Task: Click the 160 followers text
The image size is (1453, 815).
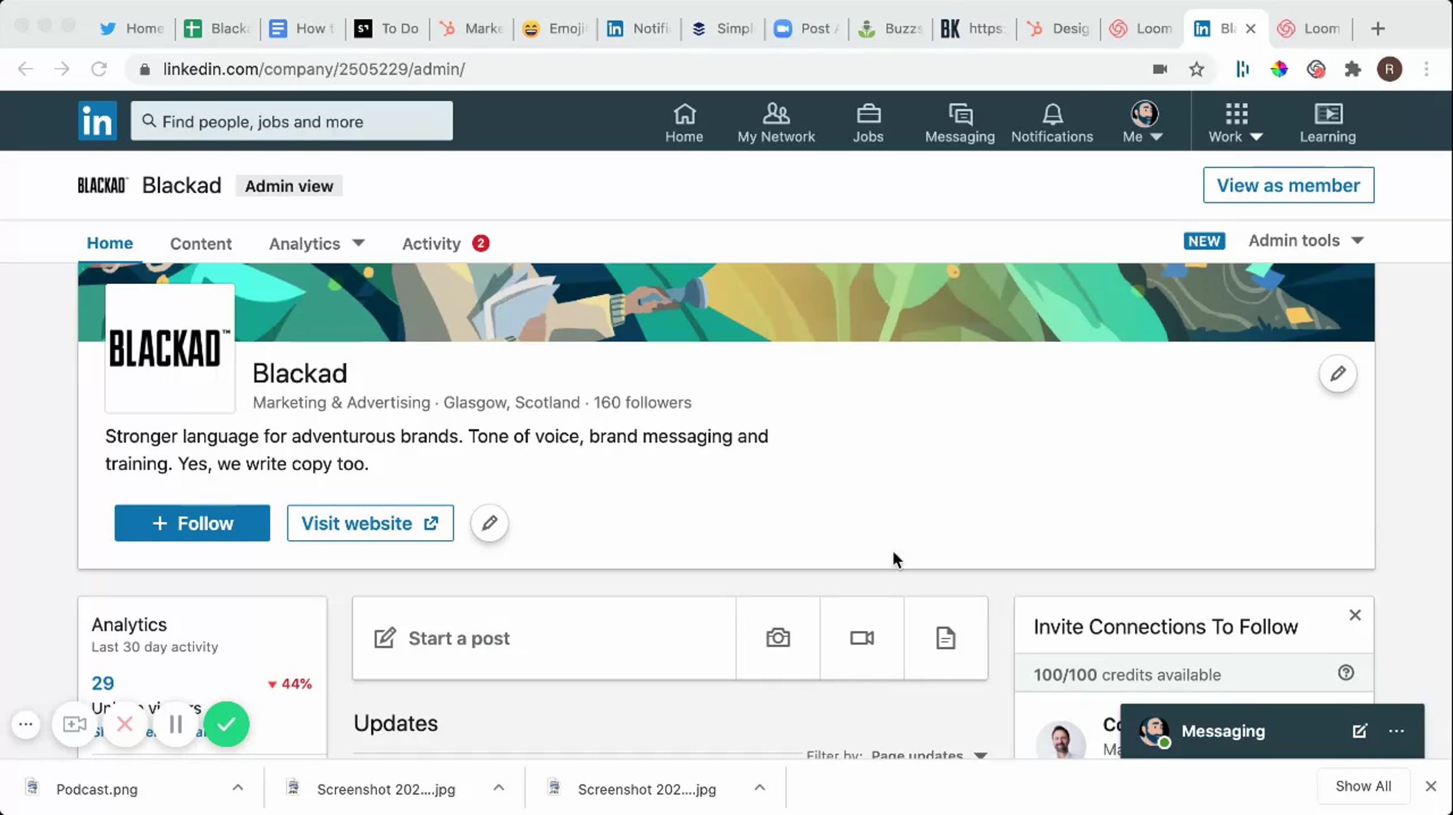Action: pyautogui.click(x=642, y=403)
